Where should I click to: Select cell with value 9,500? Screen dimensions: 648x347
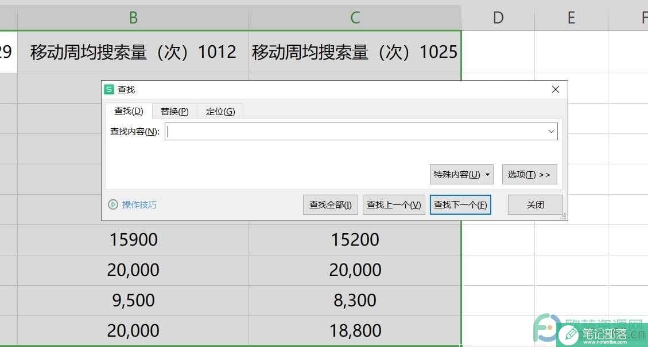[x=133, y=301]
